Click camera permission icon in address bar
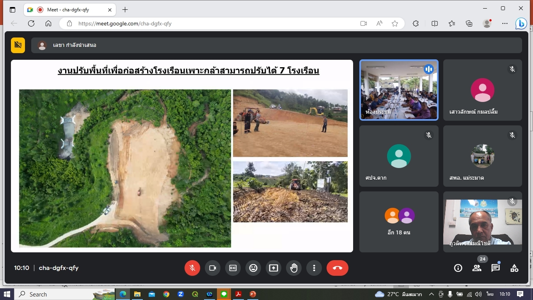 (x=364, y=23)
